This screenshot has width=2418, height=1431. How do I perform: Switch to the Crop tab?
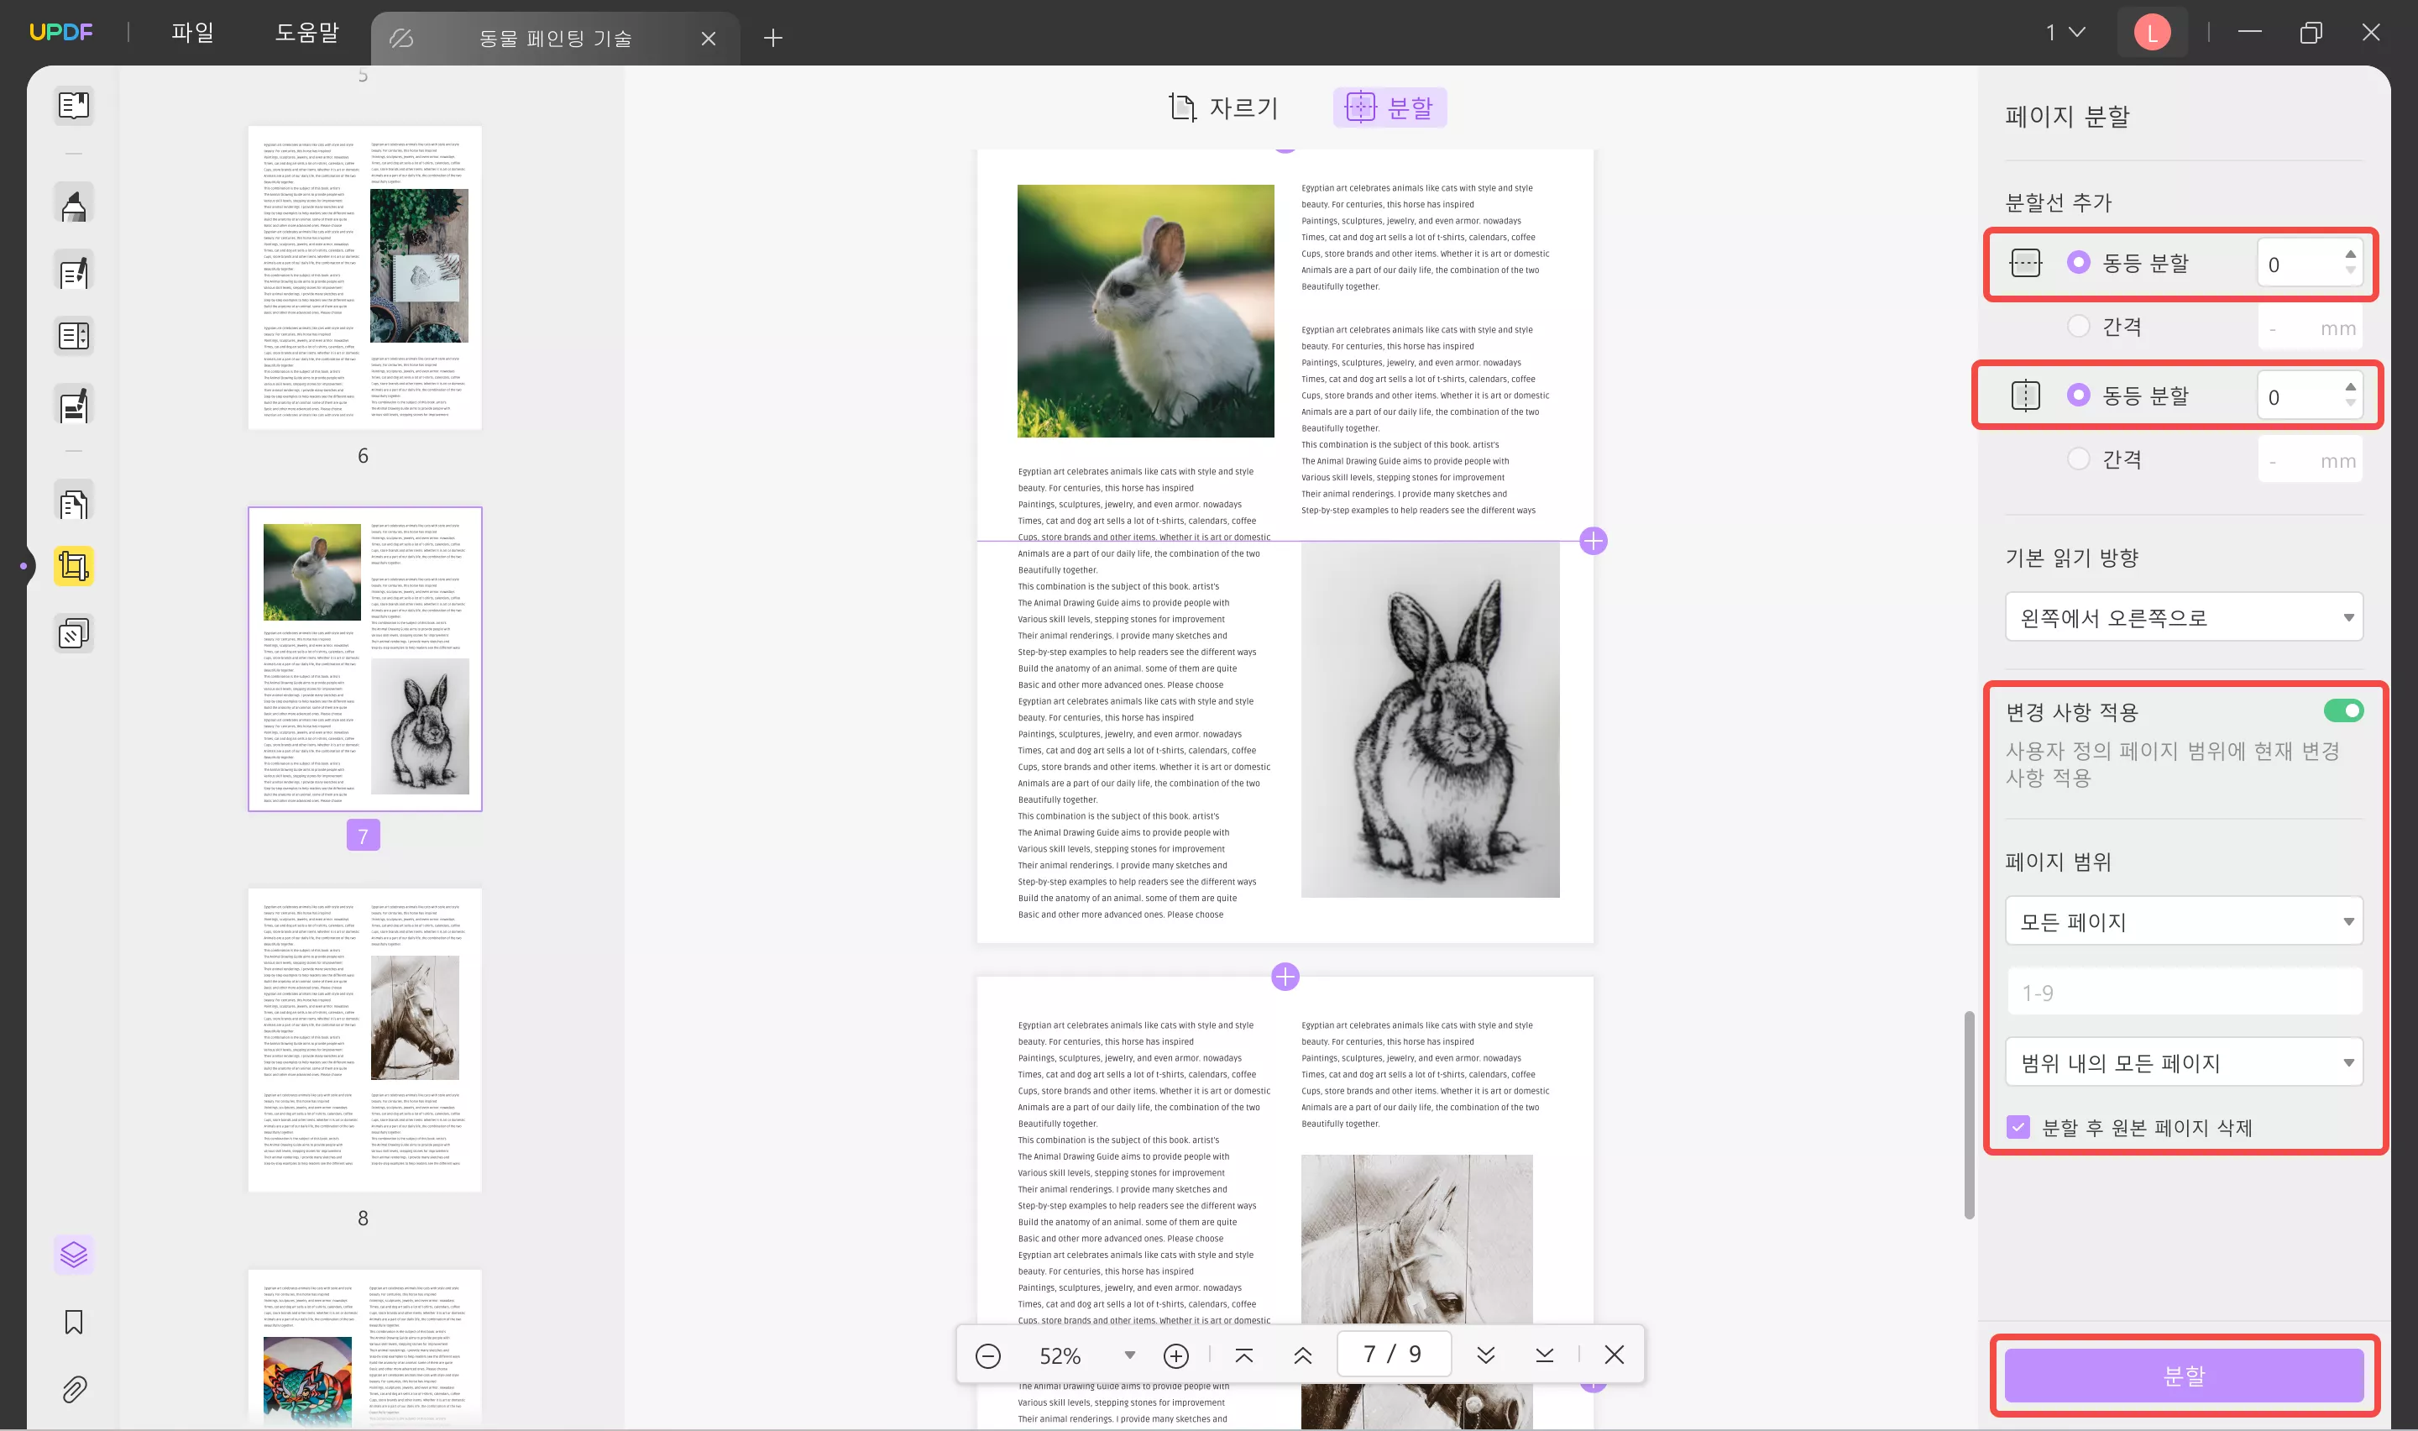click(x=1223, y=107)
